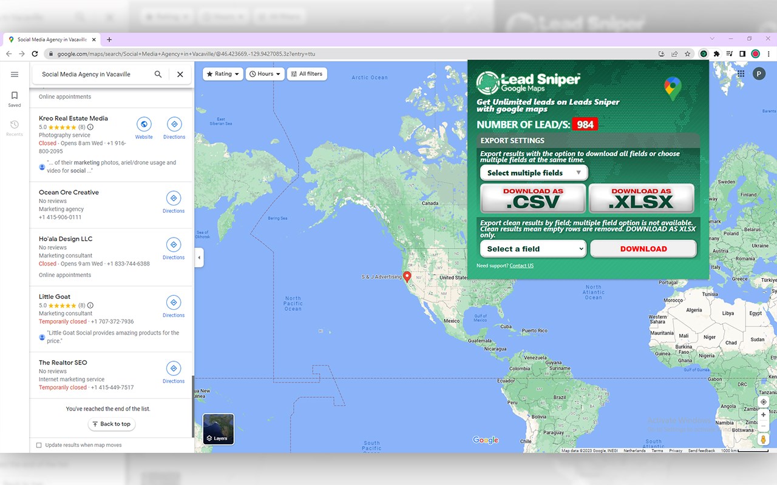Get directions to Kreo Real Estate Media
Viewport: 777px width, 485px height.
tap(174, 124)
